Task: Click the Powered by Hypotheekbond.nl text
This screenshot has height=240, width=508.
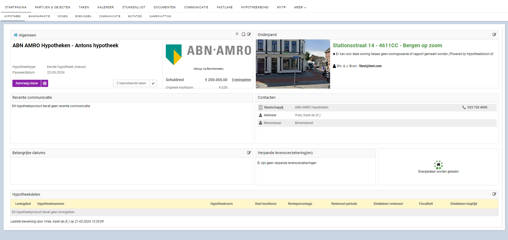Action: coord(471,54)
